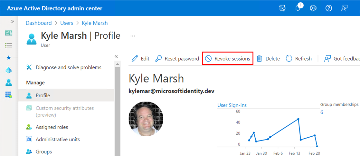This screenshot has width=360, height=156.
Task: Select Profile in the Manage menu
Action: [x=66, y=95]
